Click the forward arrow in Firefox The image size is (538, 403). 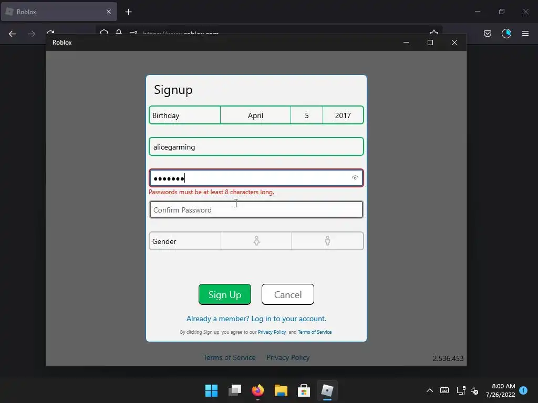click(32, 34)
